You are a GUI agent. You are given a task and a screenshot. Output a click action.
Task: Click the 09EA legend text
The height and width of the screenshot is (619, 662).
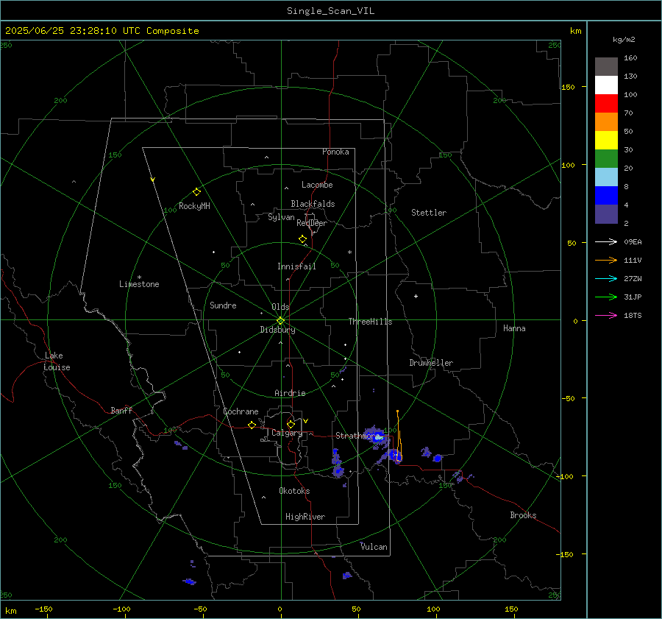[x=633, y=242]
